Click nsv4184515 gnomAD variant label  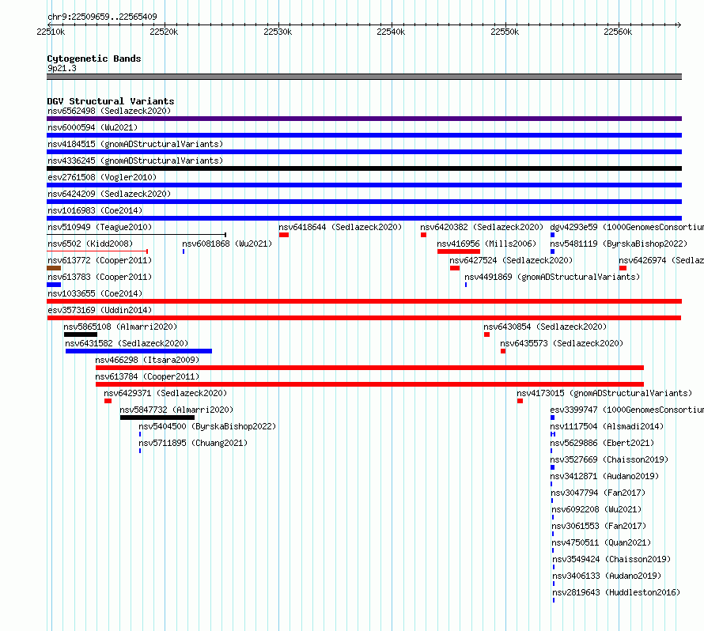(x=135, y=144)
